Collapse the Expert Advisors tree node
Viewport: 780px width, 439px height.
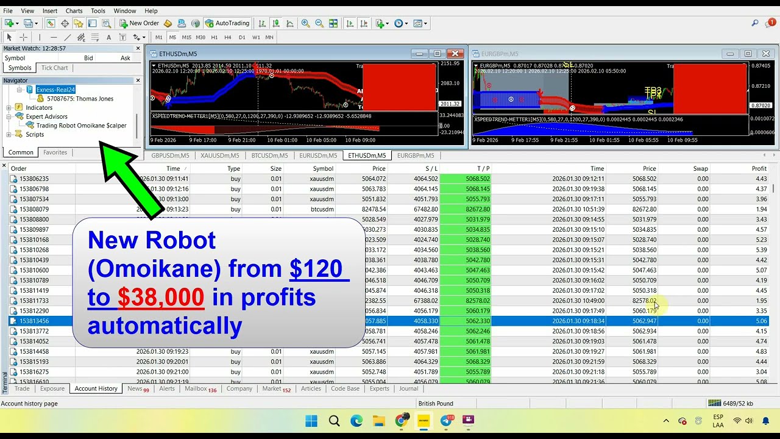pos(9,116)
